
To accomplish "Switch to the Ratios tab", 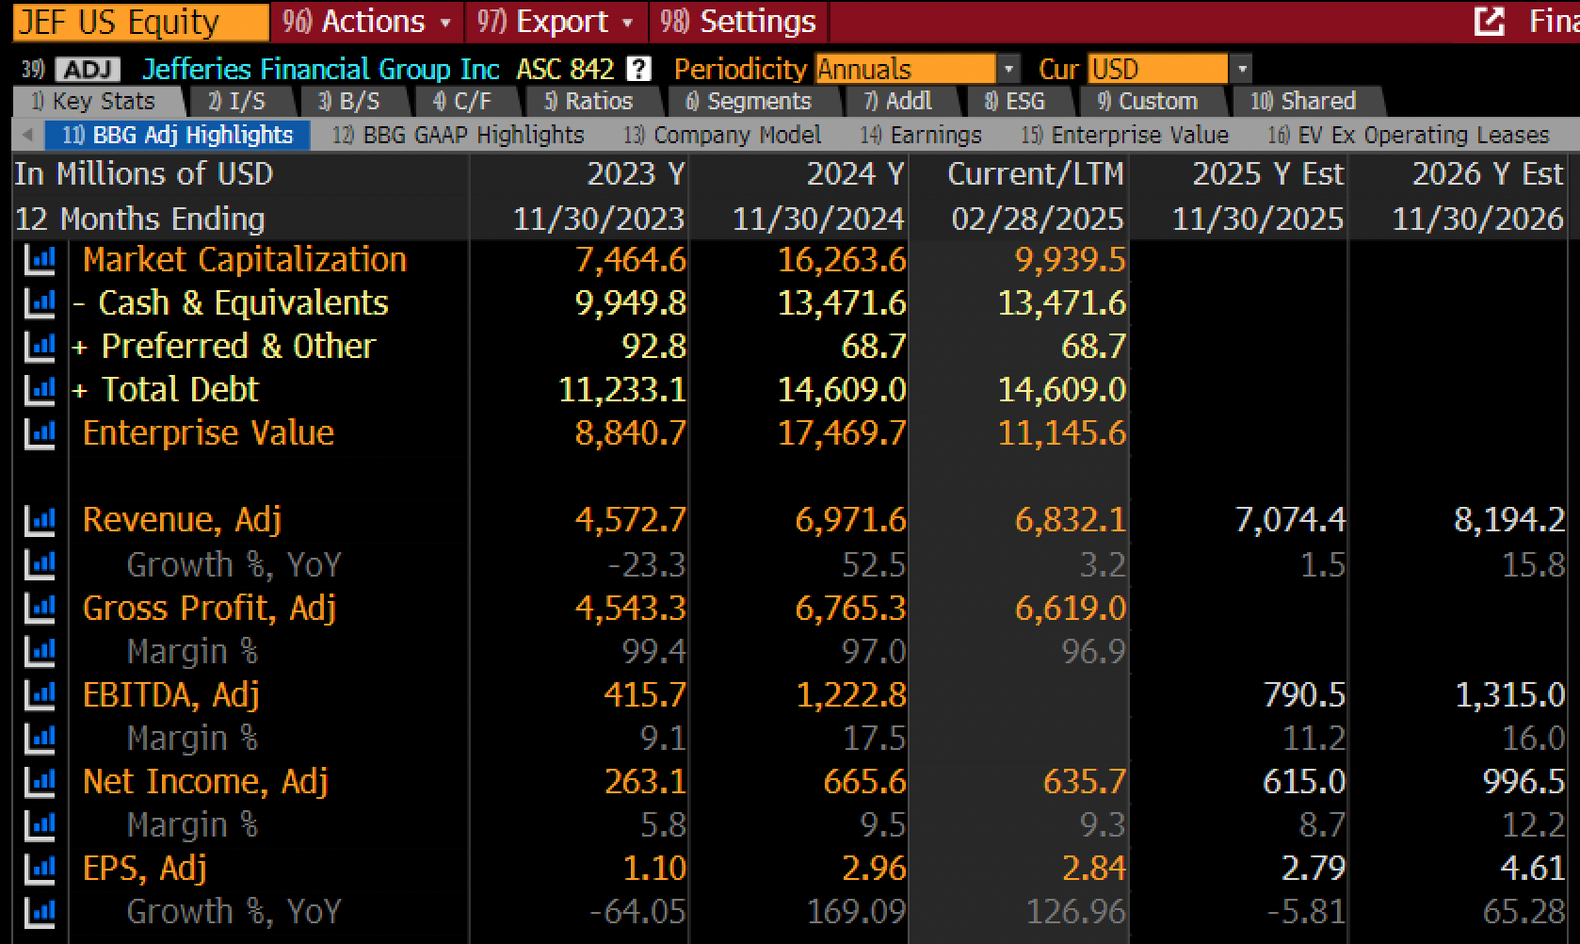I will [588, 101].
